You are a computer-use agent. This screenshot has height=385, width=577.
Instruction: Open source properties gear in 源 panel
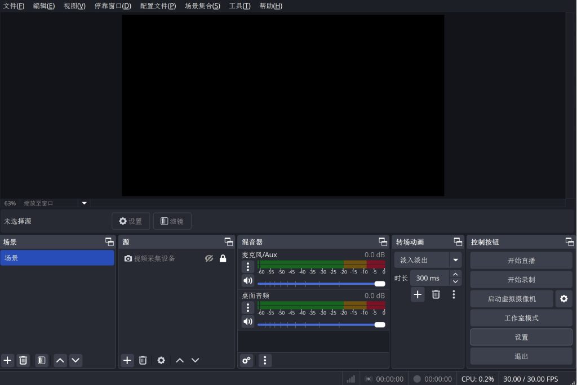[161, 360]
